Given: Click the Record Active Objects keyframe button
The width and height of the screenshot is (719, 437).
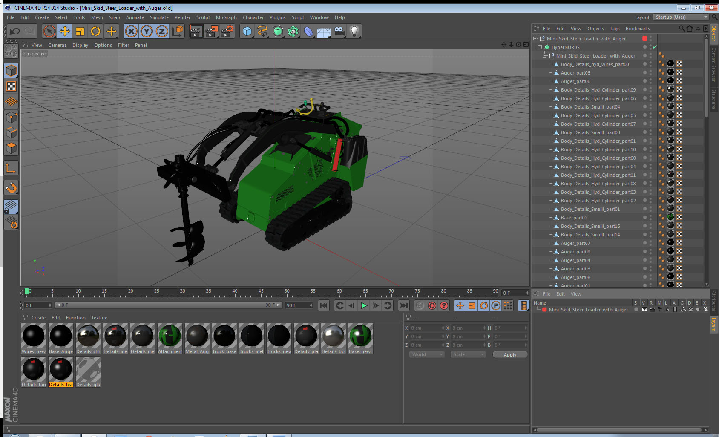Looking at the screenshot, I should [x=420, y=305].
